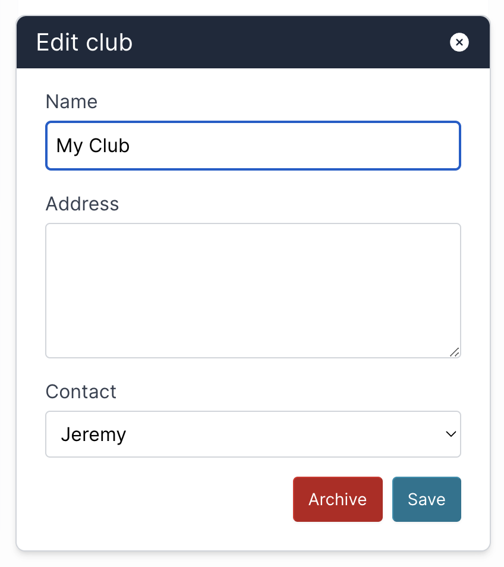Focus the Name input field

253,146
